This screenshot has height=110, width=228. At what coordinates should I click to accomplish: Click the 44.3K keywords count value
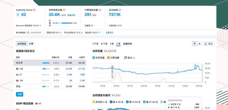click(x=55, y=23)
